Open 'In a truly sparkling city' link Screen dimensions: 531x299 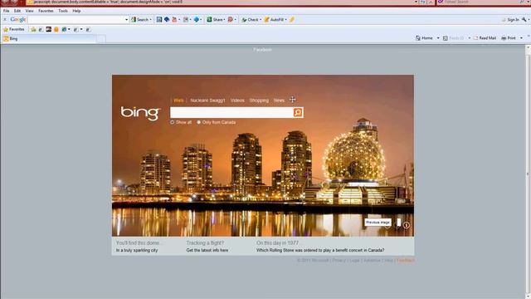point(137,250)
